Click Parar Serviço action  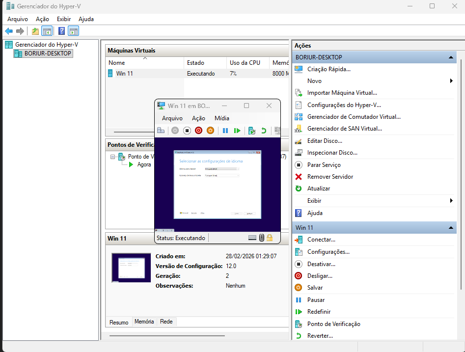click(x=324, y=165)
